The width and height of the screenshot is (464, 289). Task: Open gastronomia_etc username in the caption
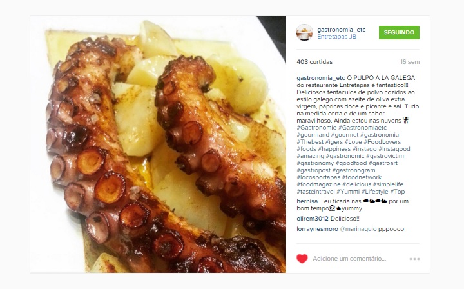tap(321, 78)
